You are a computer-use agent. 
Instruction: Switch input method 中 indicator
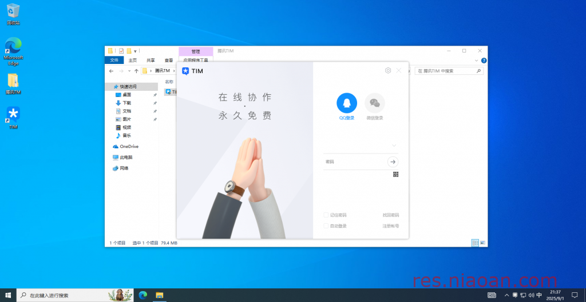(x=539, y=295)
